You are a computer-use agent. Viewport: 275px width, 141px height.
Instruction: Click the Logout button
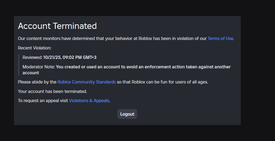click(127, 114)
